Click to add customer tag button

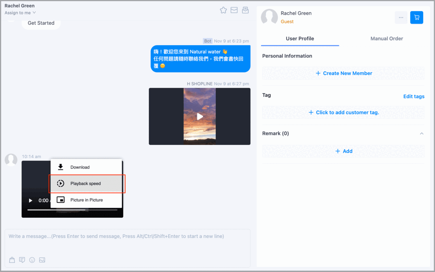coord(343,112)
